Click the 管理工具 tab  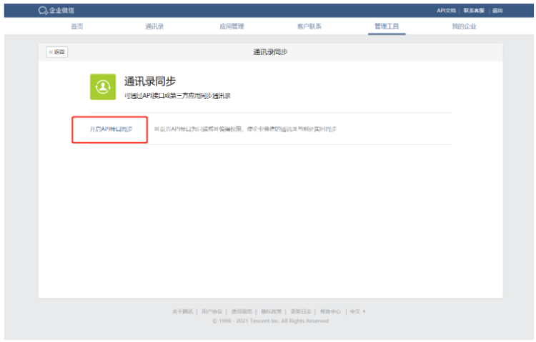[x=387, y=26]
